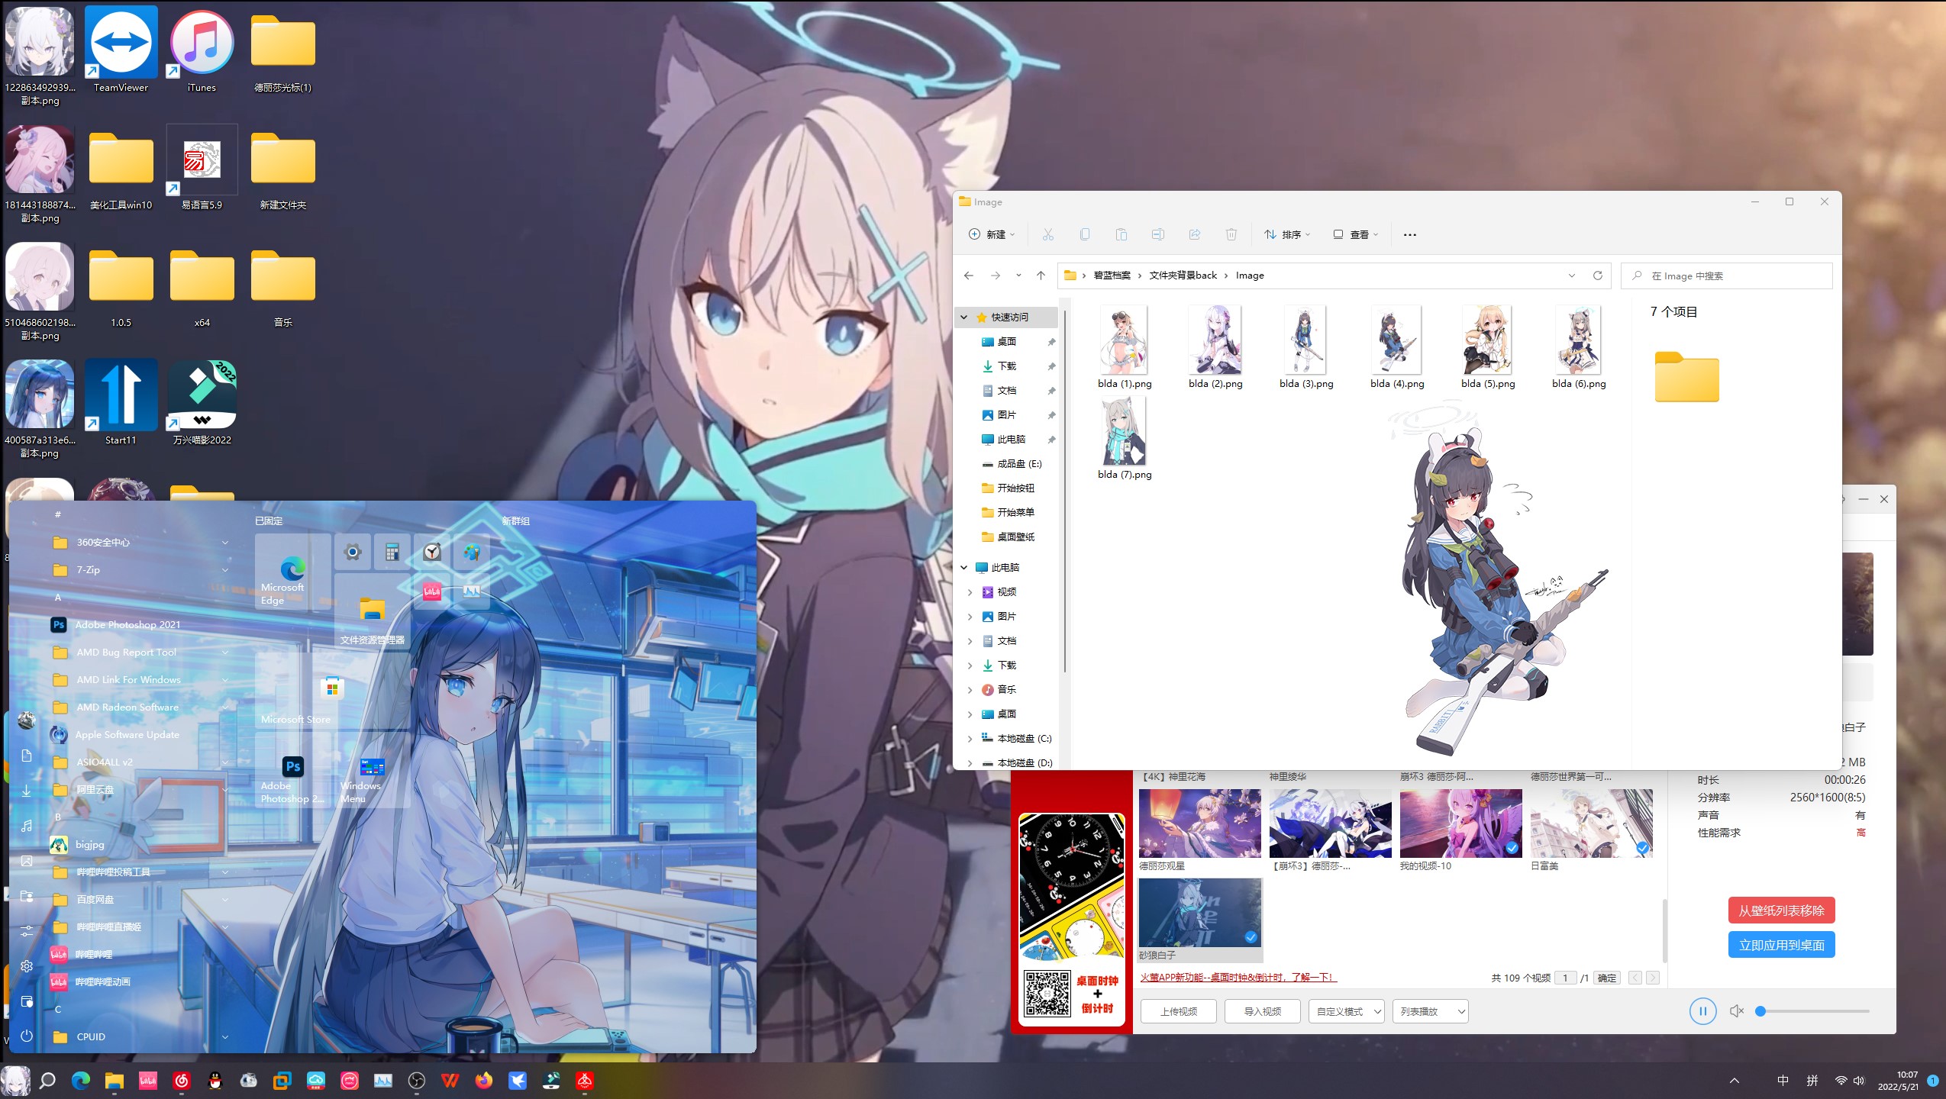
Task: Open the three-dot more options in Explorer
Action: 1409,234
